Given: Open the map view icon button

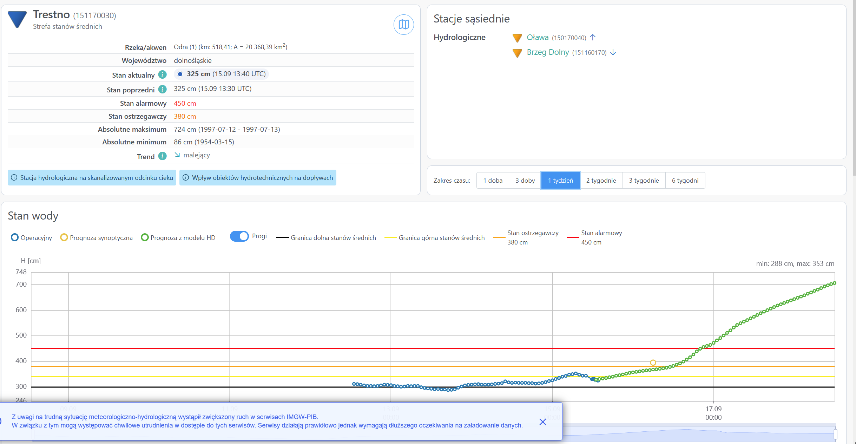Looking at the screenshot, I should coord(403,25).
